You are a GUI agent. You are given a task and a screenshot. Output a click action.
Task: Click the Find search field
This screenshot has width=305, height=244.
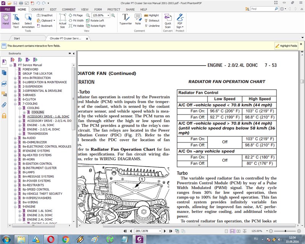(262, 9)
